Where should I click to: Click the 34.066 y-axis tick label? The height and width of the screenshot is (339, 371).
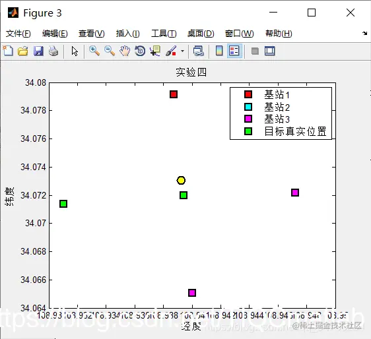(34, 280)
